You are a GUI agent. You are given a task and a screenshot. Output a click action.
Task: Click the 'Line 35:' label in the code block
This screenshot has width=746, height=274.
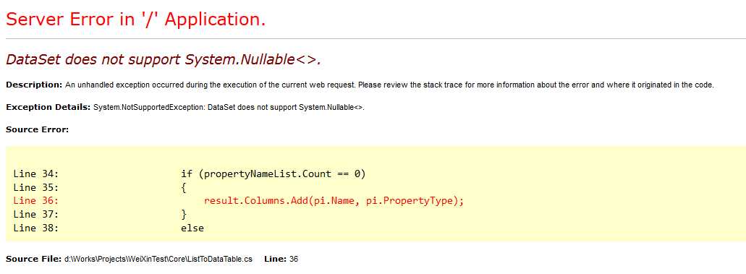pyautogui.click(x=35, y=187)
